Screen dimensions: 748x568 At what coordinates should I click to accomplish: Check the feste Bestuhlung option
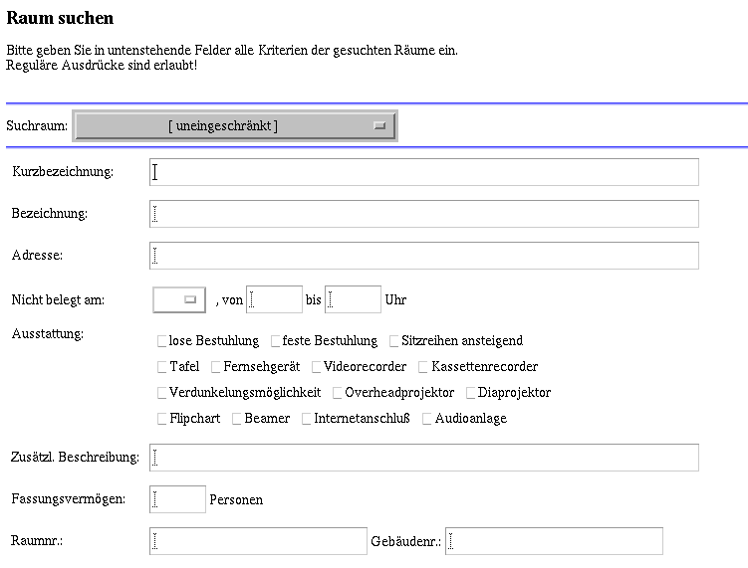click(x=276, y=341)
